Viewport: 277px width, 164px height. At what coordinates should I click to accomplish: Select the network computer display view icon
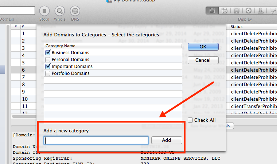point(237,11)
